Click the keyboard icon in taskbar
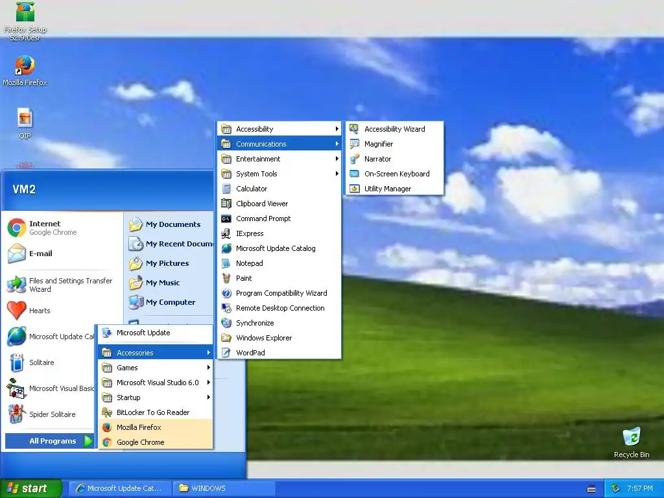664x498 pixels. [x=591, y=489]
